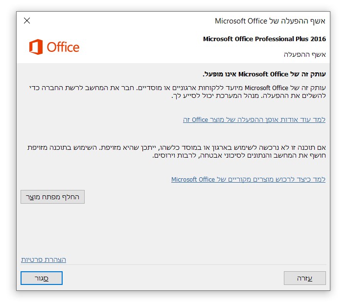The image size is (347, 306).
Task: Click the "עזרה" help button
Action: pyautogui.click(x=304, y=278)
